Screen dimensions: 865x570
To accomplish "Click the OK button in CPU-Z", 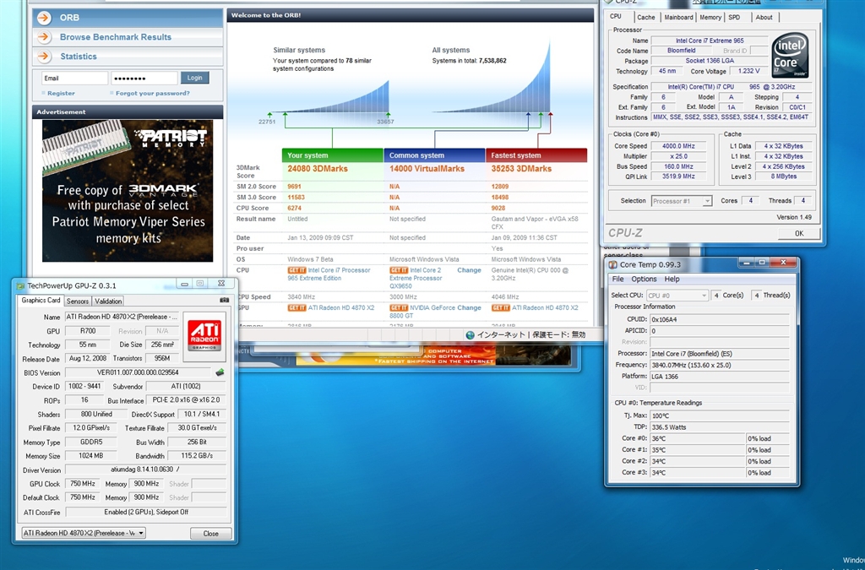I will [799, 233].
